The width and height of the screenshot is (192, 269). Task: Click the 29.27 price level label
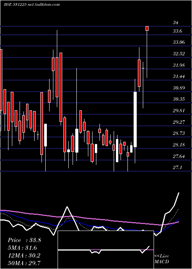click(179, 122)
